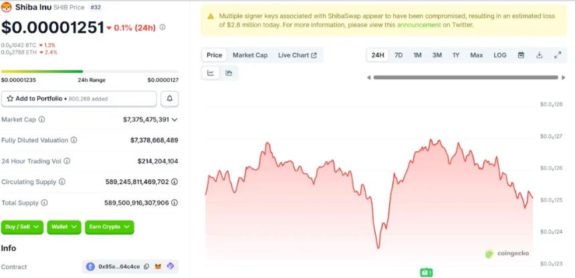Open the Wallet dropdown
The height and width of the screenshot is (278, 575).
point(64,227)
